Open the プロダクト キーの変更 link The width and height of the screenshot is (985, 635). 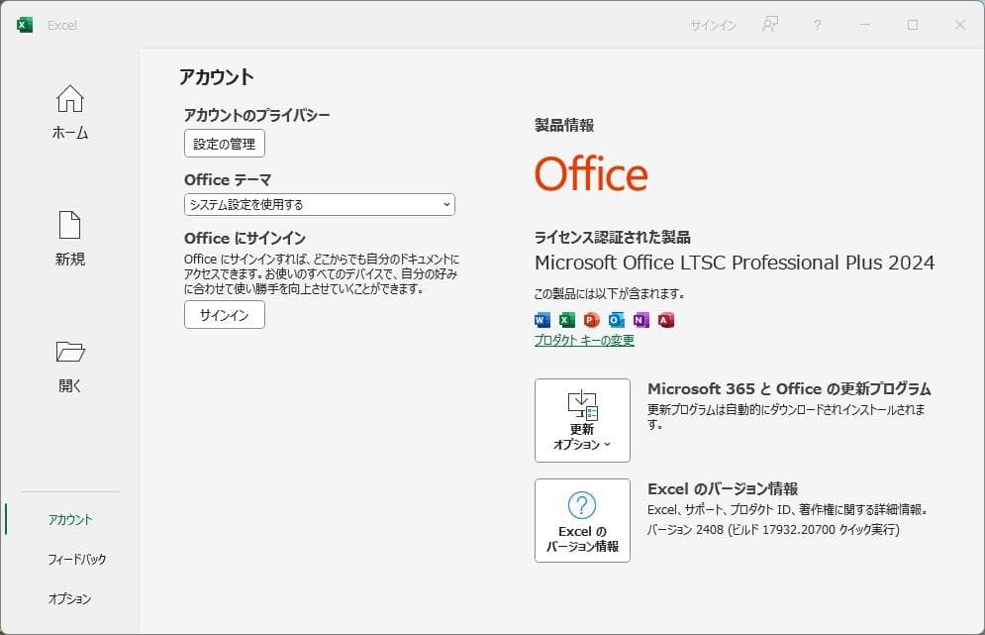pyautogui.click(x=584, y=340)
